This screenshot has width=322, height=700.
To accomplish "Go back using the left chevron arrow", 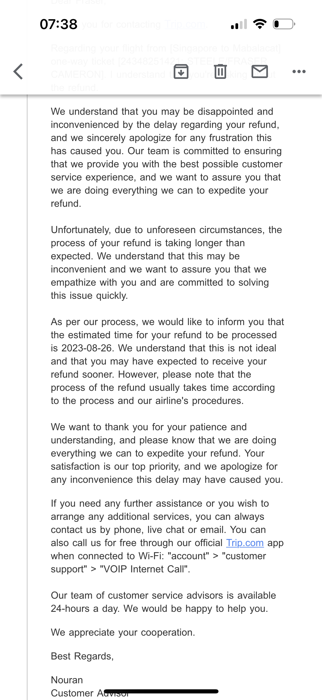I will [18, 71].
